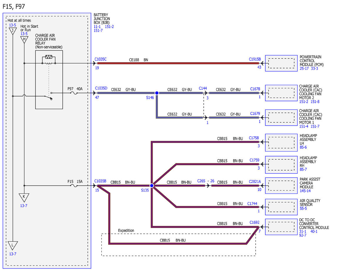Go to page reference 92-7

(x=303, y=235)
